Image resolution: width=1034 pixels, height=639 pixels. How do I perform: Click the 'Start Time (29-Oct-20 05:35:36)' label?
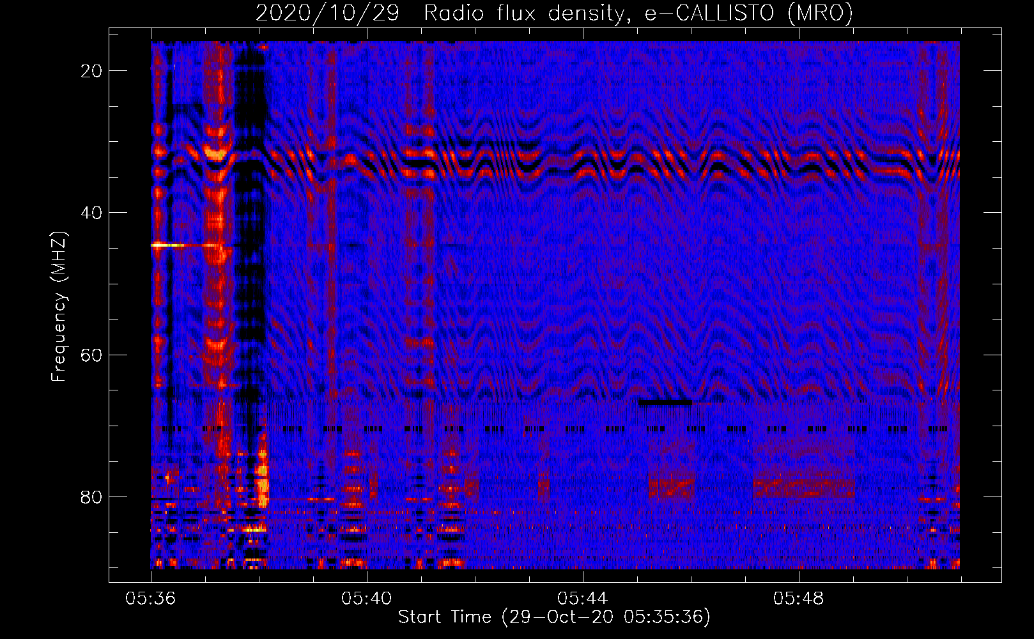pyautogui.click(x=554, y=617)
